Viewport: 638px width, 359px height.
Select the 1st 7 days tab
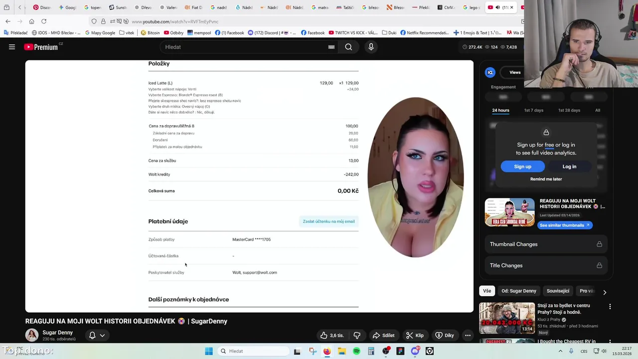(534, 110)
